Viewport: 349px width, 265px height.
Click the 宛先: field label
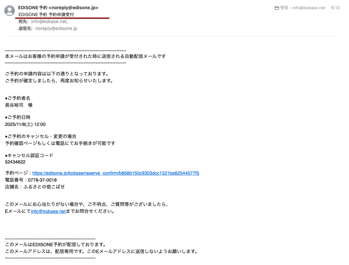click(x=23, y=22)
